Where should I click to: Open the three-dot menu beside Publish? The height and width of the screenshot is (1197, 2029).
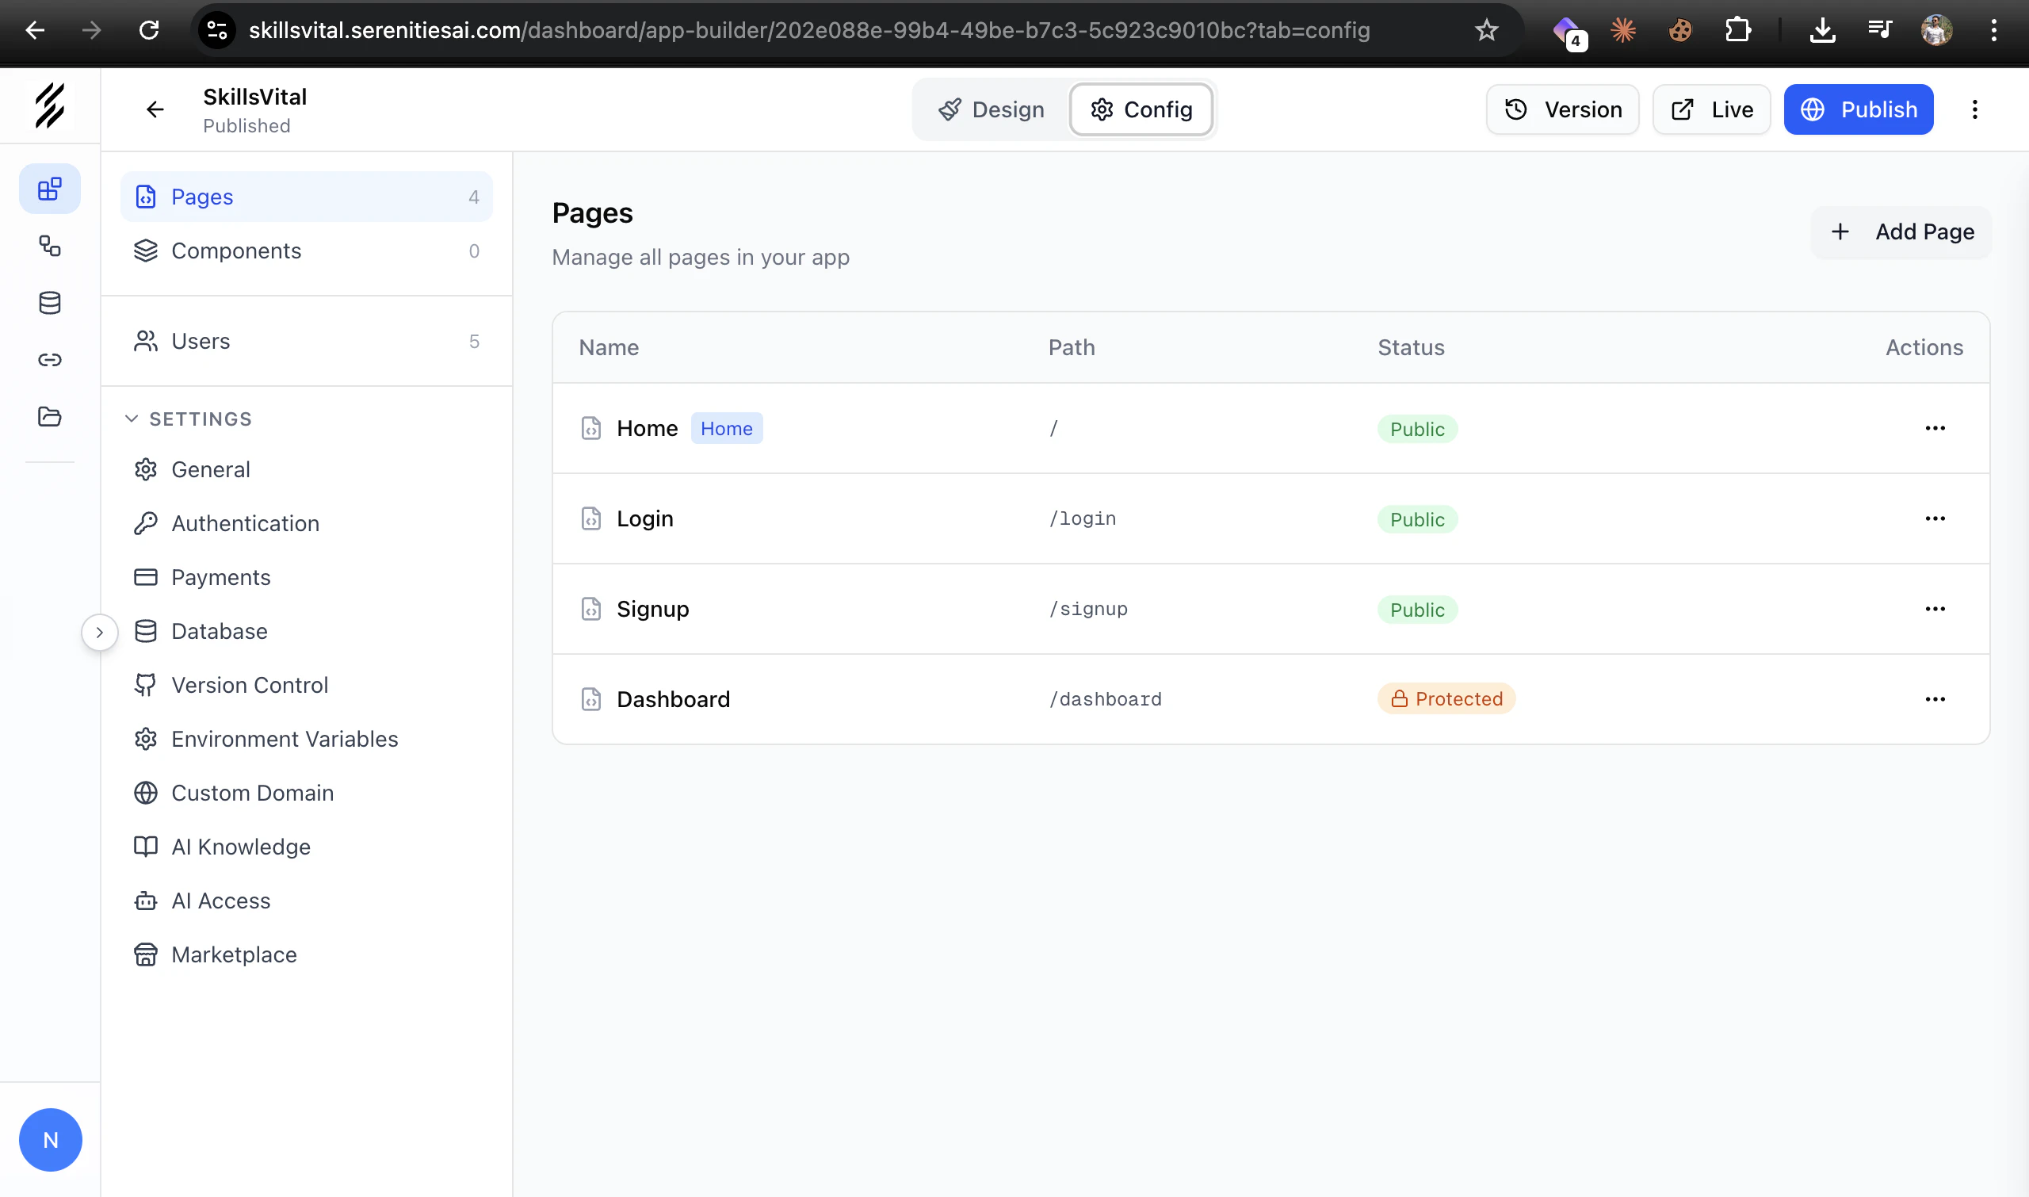click(x=1974, y=109)
